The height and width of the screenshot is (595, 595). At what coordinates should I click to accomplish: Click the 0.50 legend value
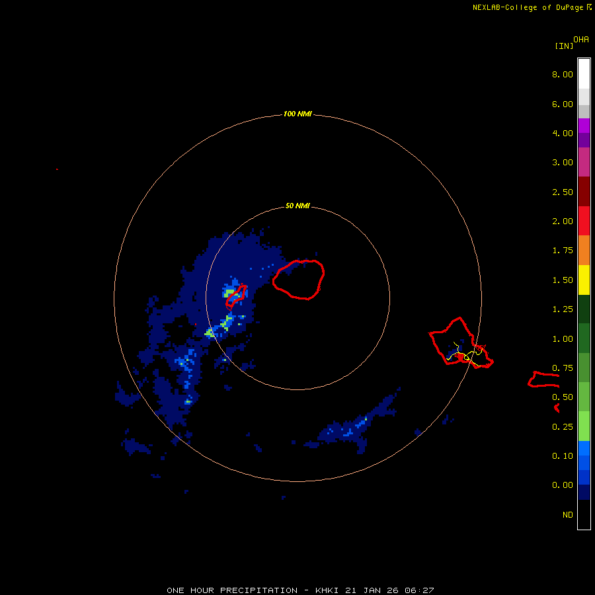[563, 397]
